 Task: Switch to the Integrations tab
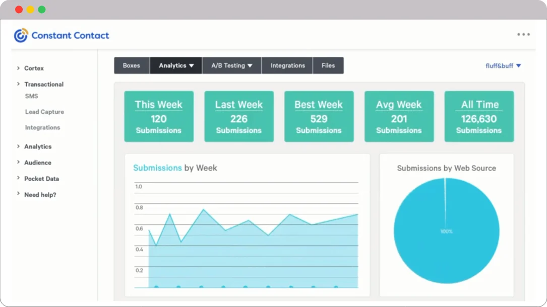point(287,65)
